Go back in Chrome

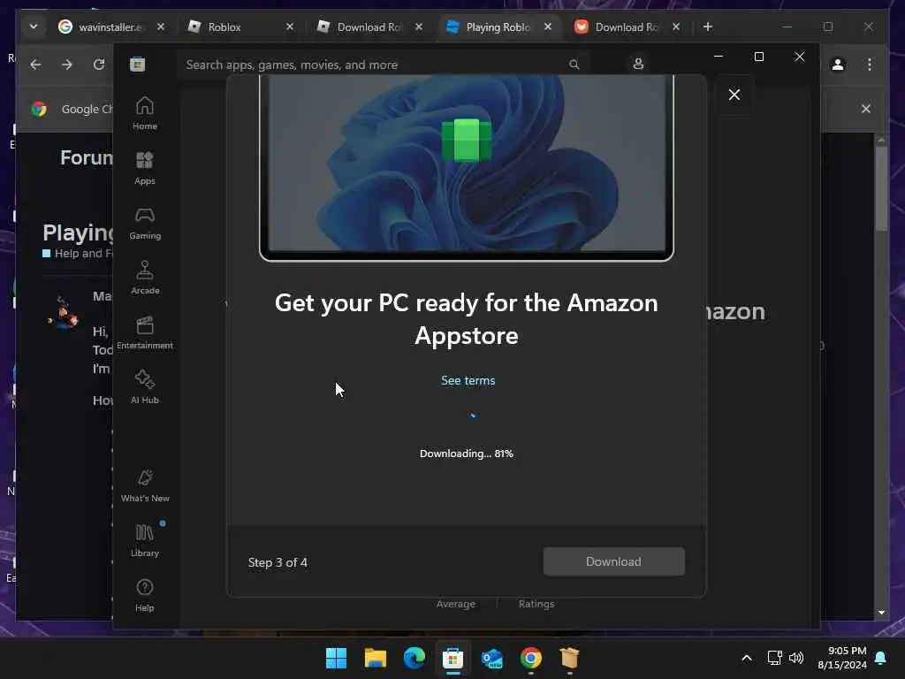tap(35, 65)
